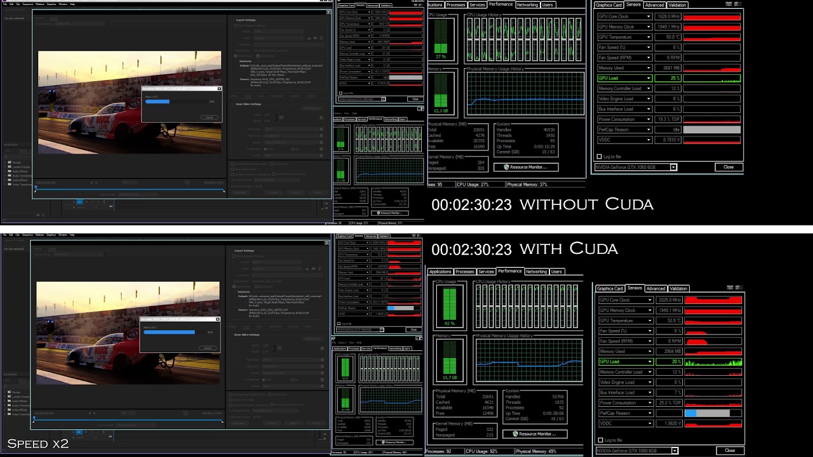Tick Use Maximum Render Quality in the top export dialog
Image resolution: width=813 pixels, height=457 pixels.
(232, 164)
